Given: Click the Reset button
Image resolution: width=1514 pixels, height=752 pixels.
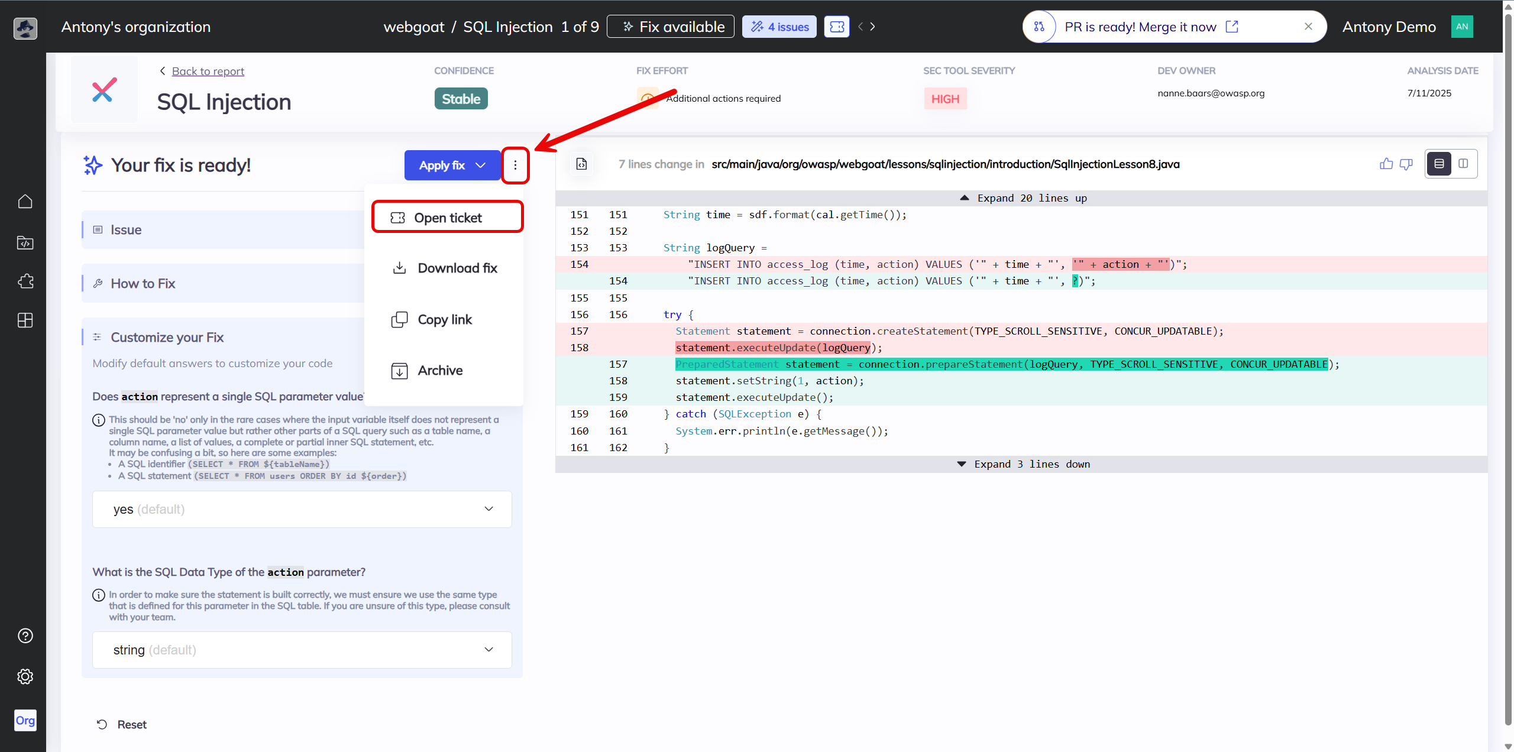Looking at the screenshot, I should (122, 724).
